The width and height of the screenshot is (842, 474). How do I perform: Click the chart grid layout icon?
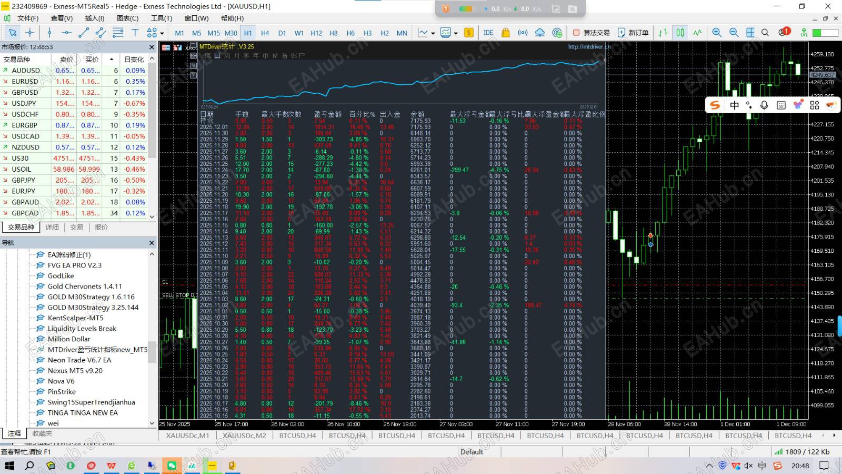click(750, 33)
